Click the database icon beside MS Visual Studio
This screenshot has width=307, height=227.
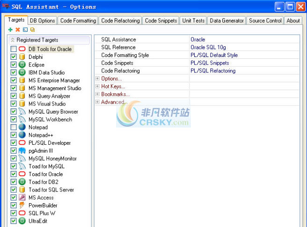[22, 104]
